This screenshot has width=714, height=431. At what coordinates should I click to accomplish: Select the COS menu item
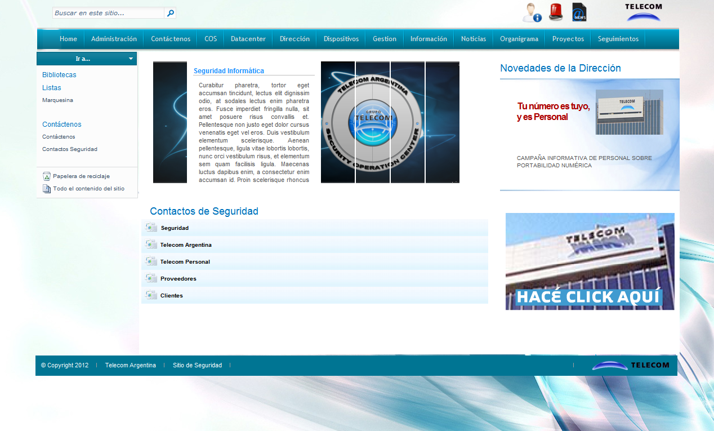(211, 39)
